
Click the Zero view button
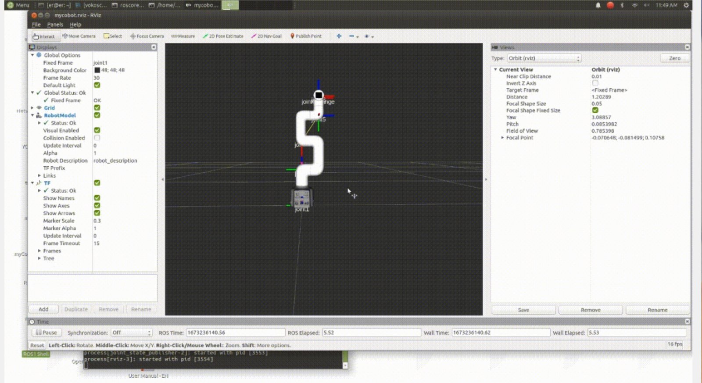pos(675,58)
